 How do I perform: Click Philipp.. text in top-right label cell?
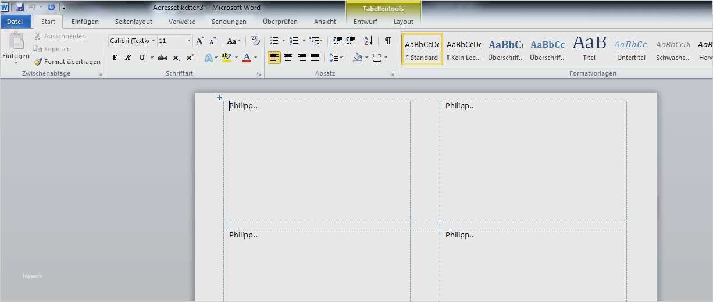(x=459, y=106)
